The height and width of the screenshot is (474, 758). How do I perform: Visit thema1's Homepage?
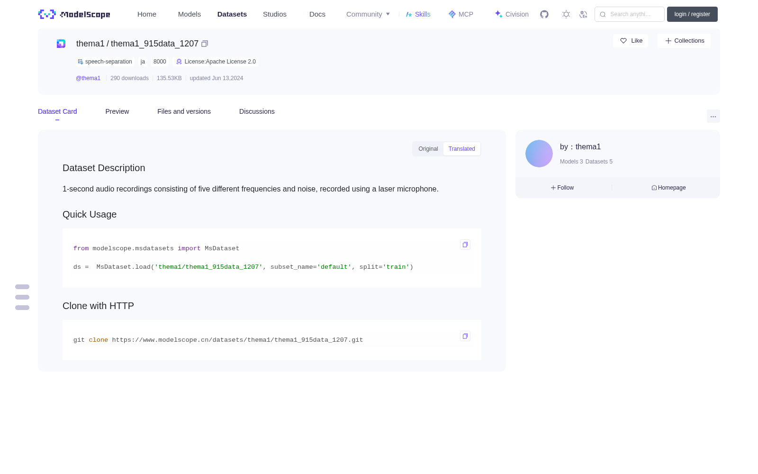[668, 188]
